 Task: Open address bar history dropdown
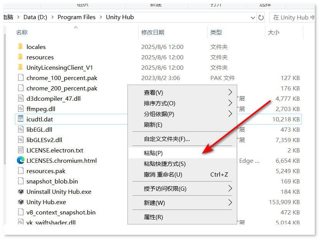click(x=253, y=18)
